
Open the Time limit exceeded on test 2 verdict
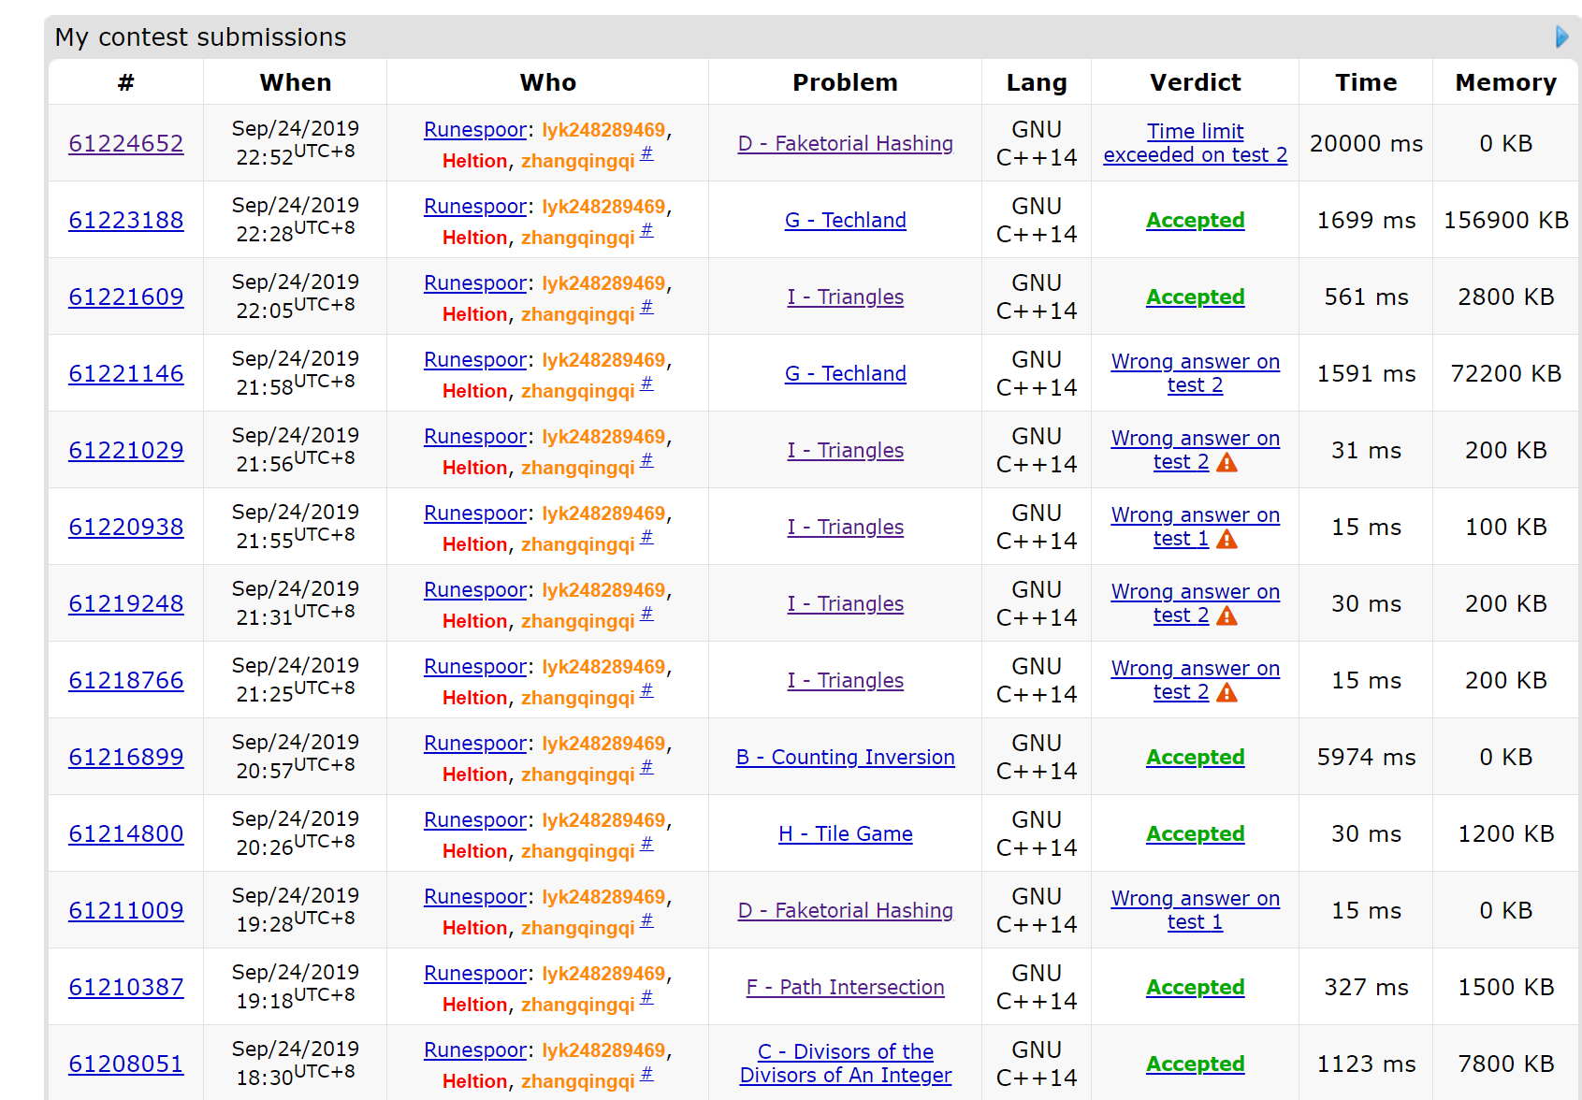(x=1195, y=143)
